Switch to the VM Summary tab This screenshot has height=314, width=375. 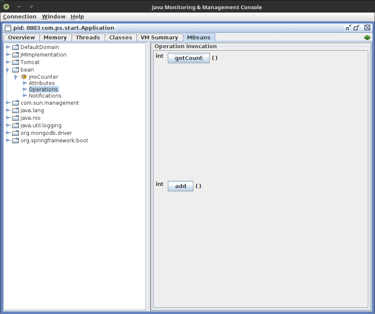[x=159, y=38]
